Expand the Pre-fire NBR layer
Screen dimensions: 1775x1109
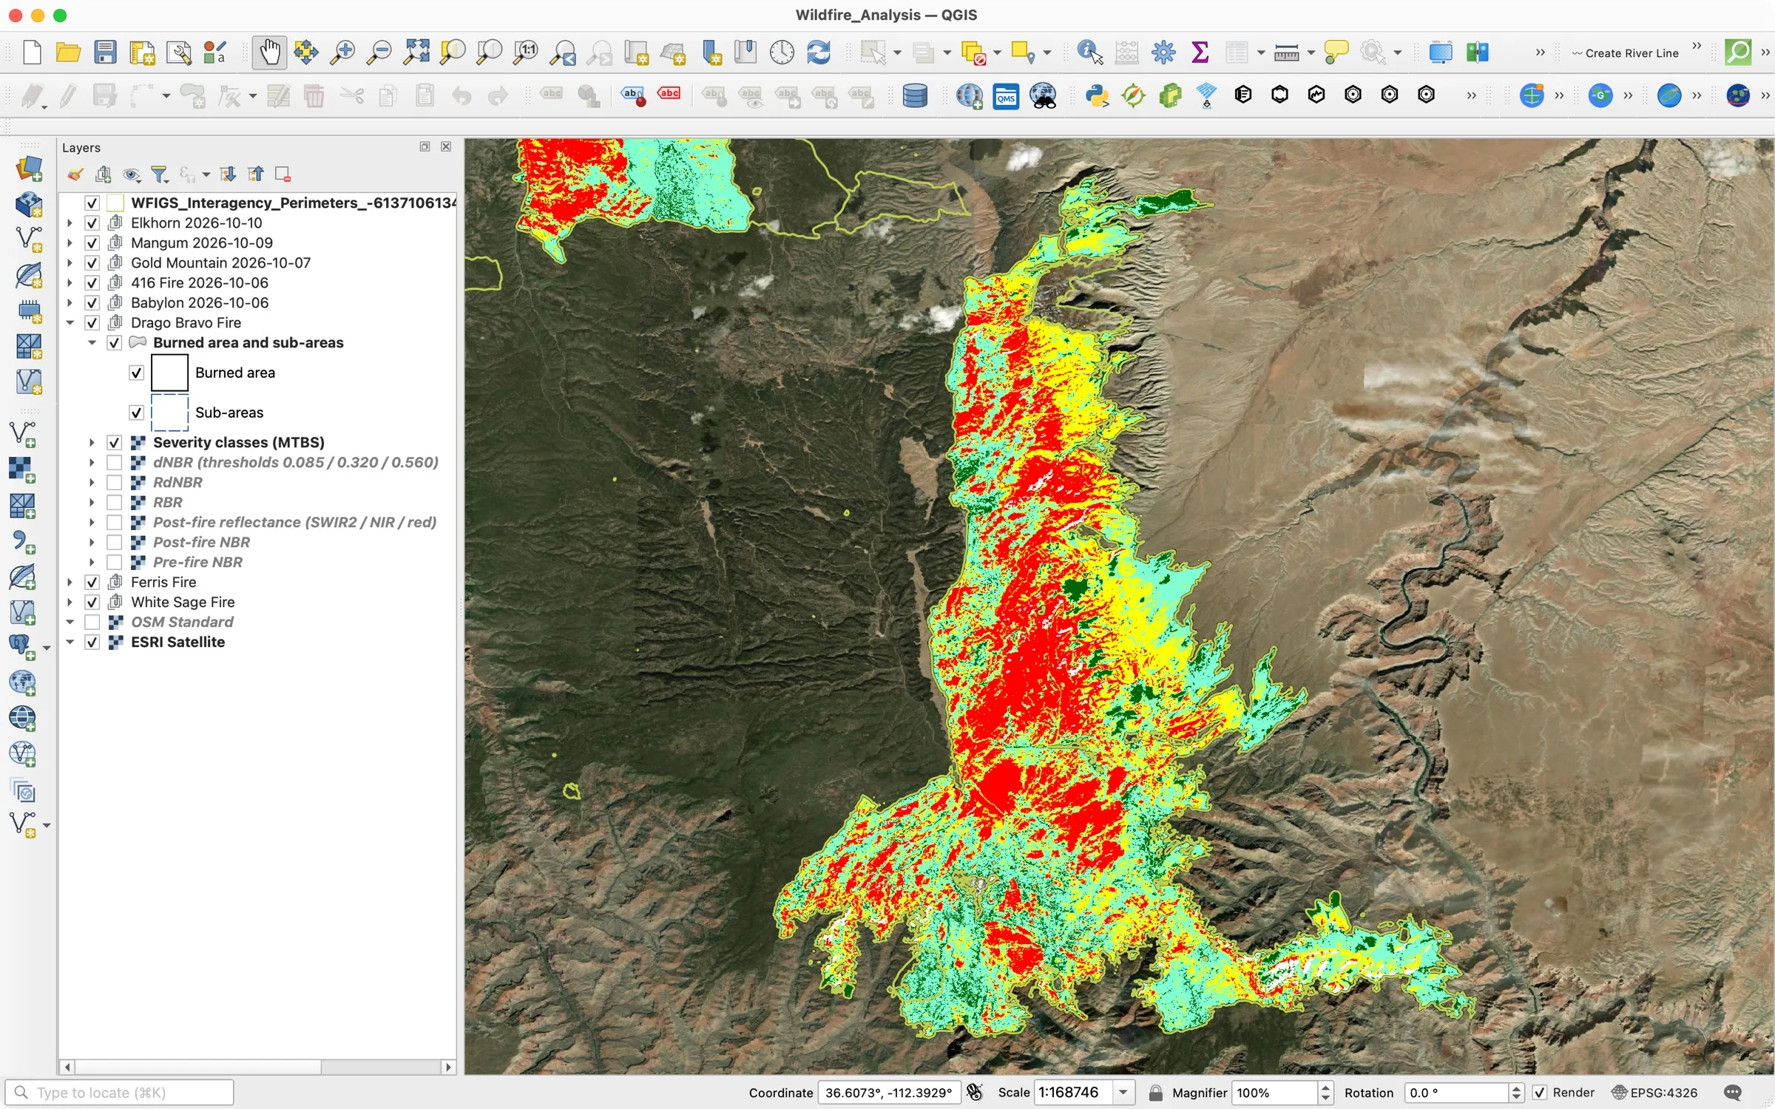click(92, 562)
